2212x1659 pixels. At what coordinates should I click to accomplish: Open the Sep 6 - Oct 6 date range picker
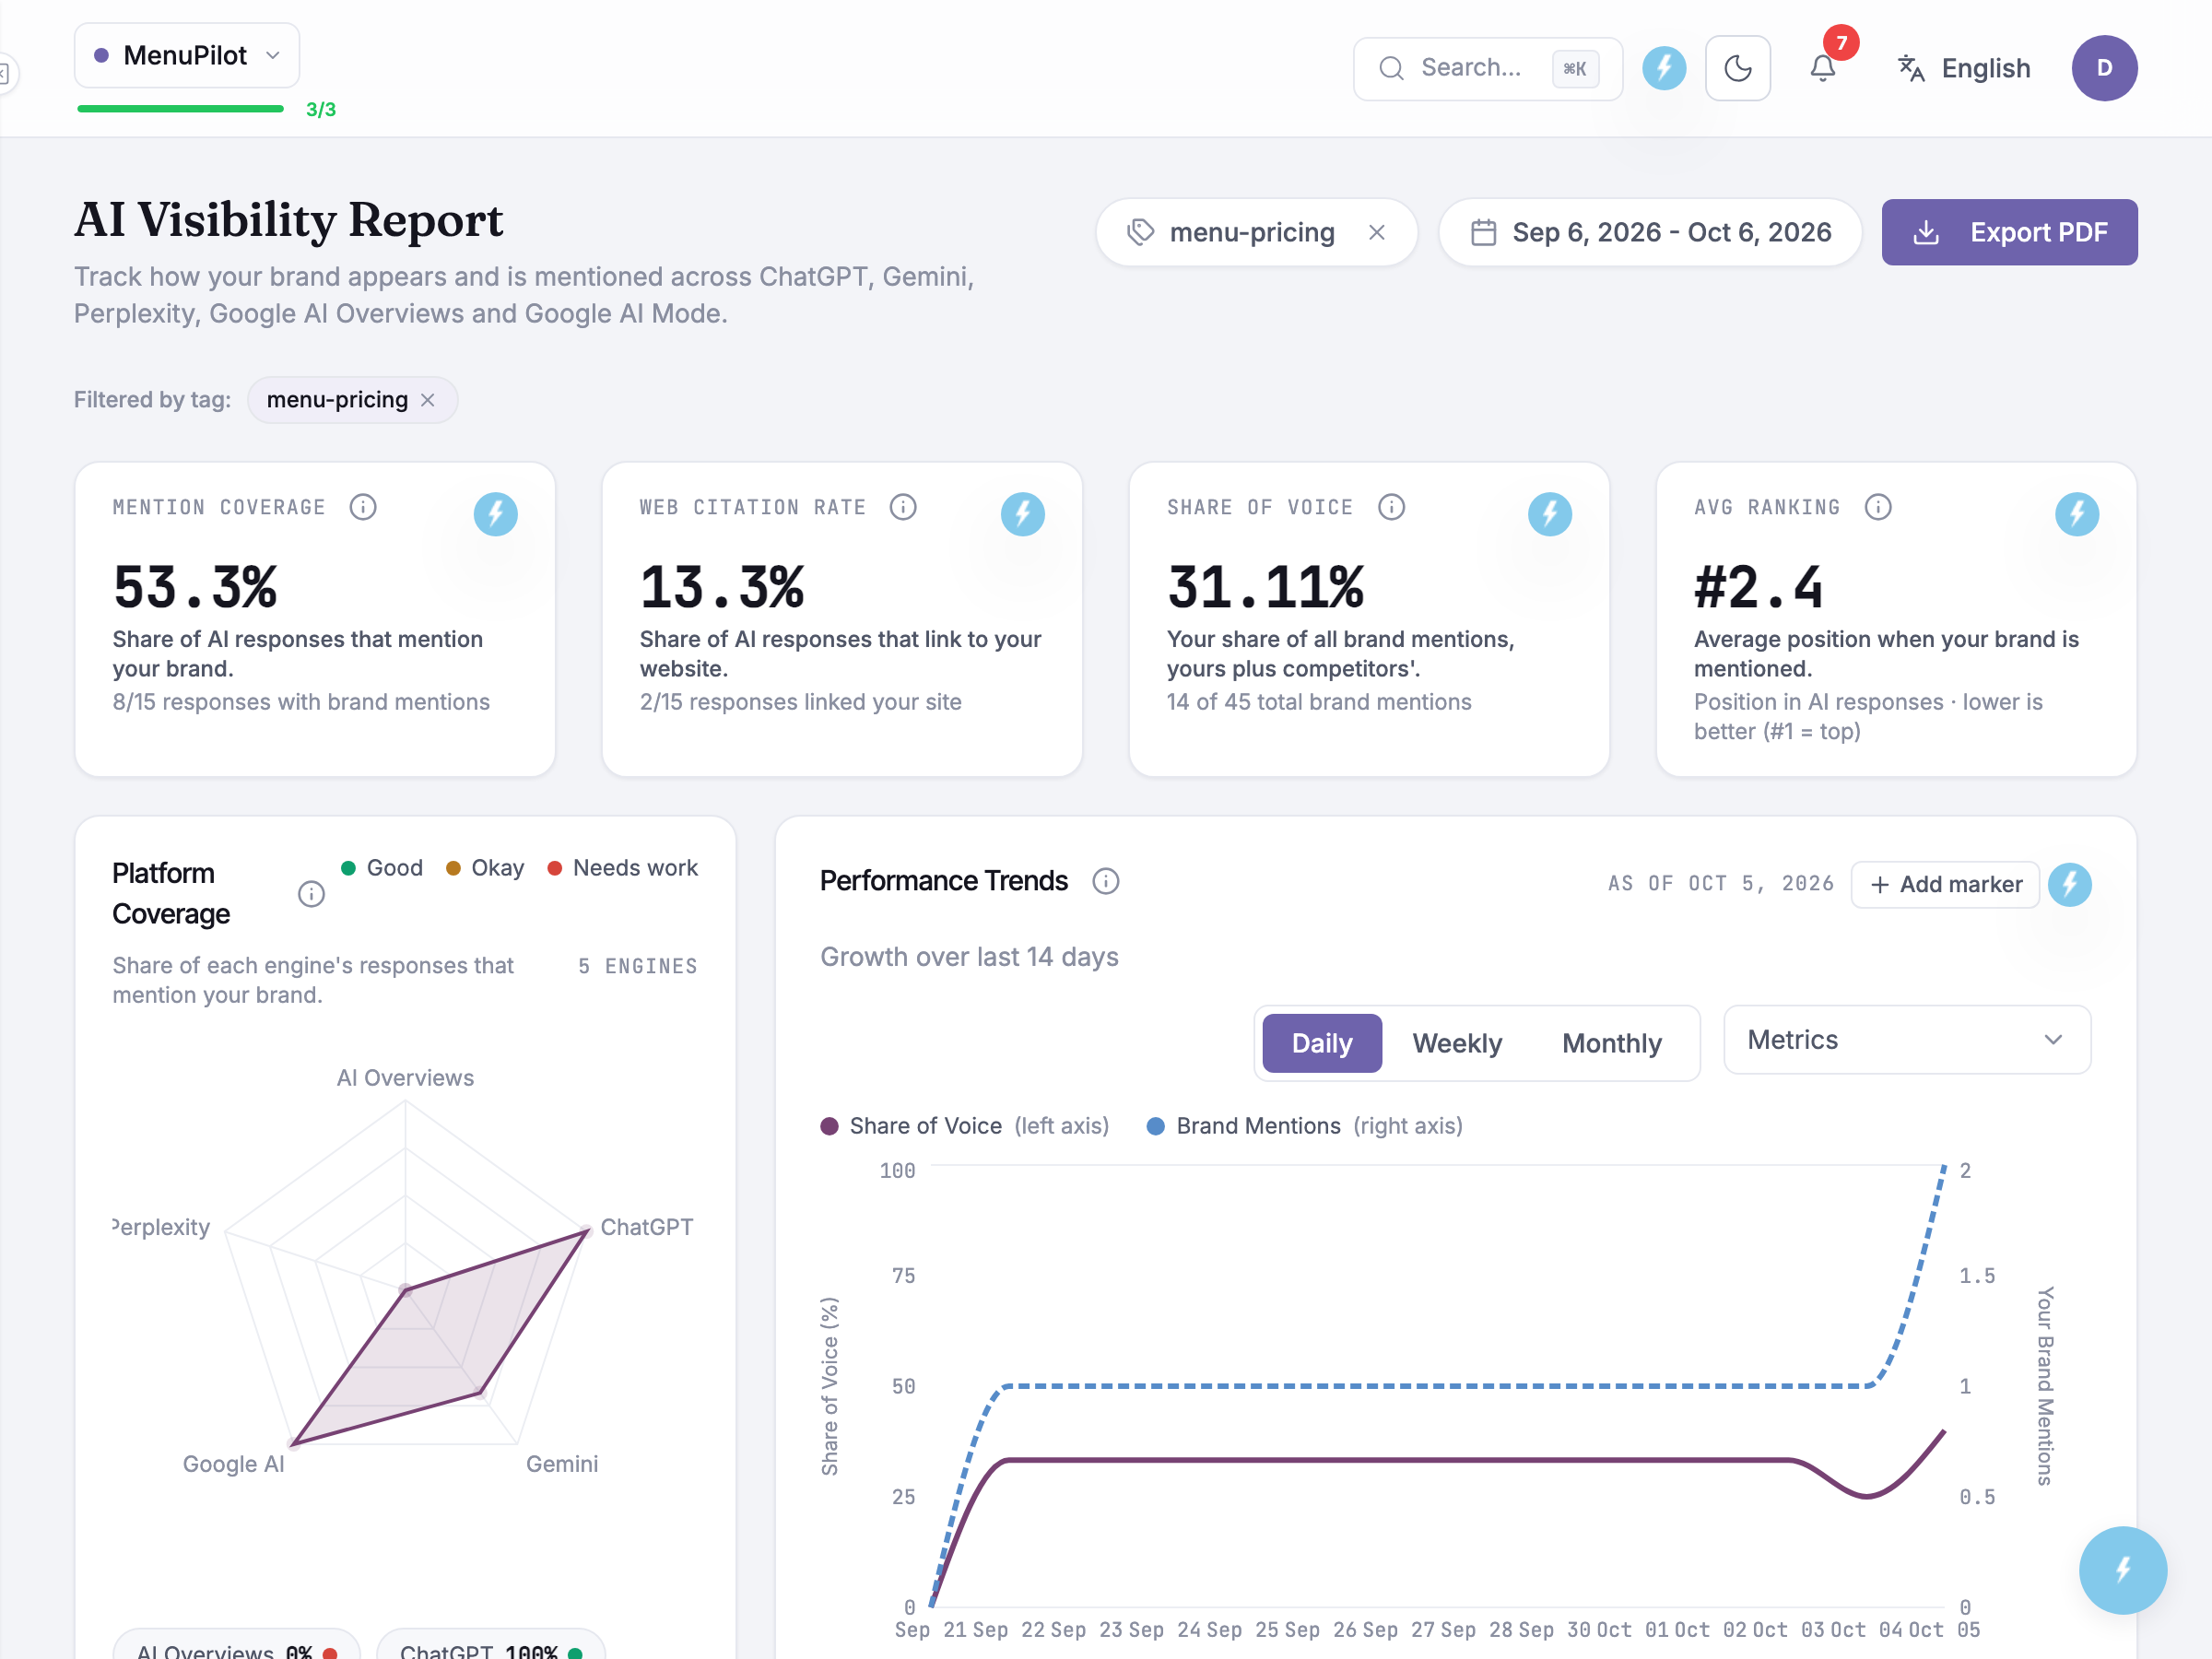tap(1650, 232)
